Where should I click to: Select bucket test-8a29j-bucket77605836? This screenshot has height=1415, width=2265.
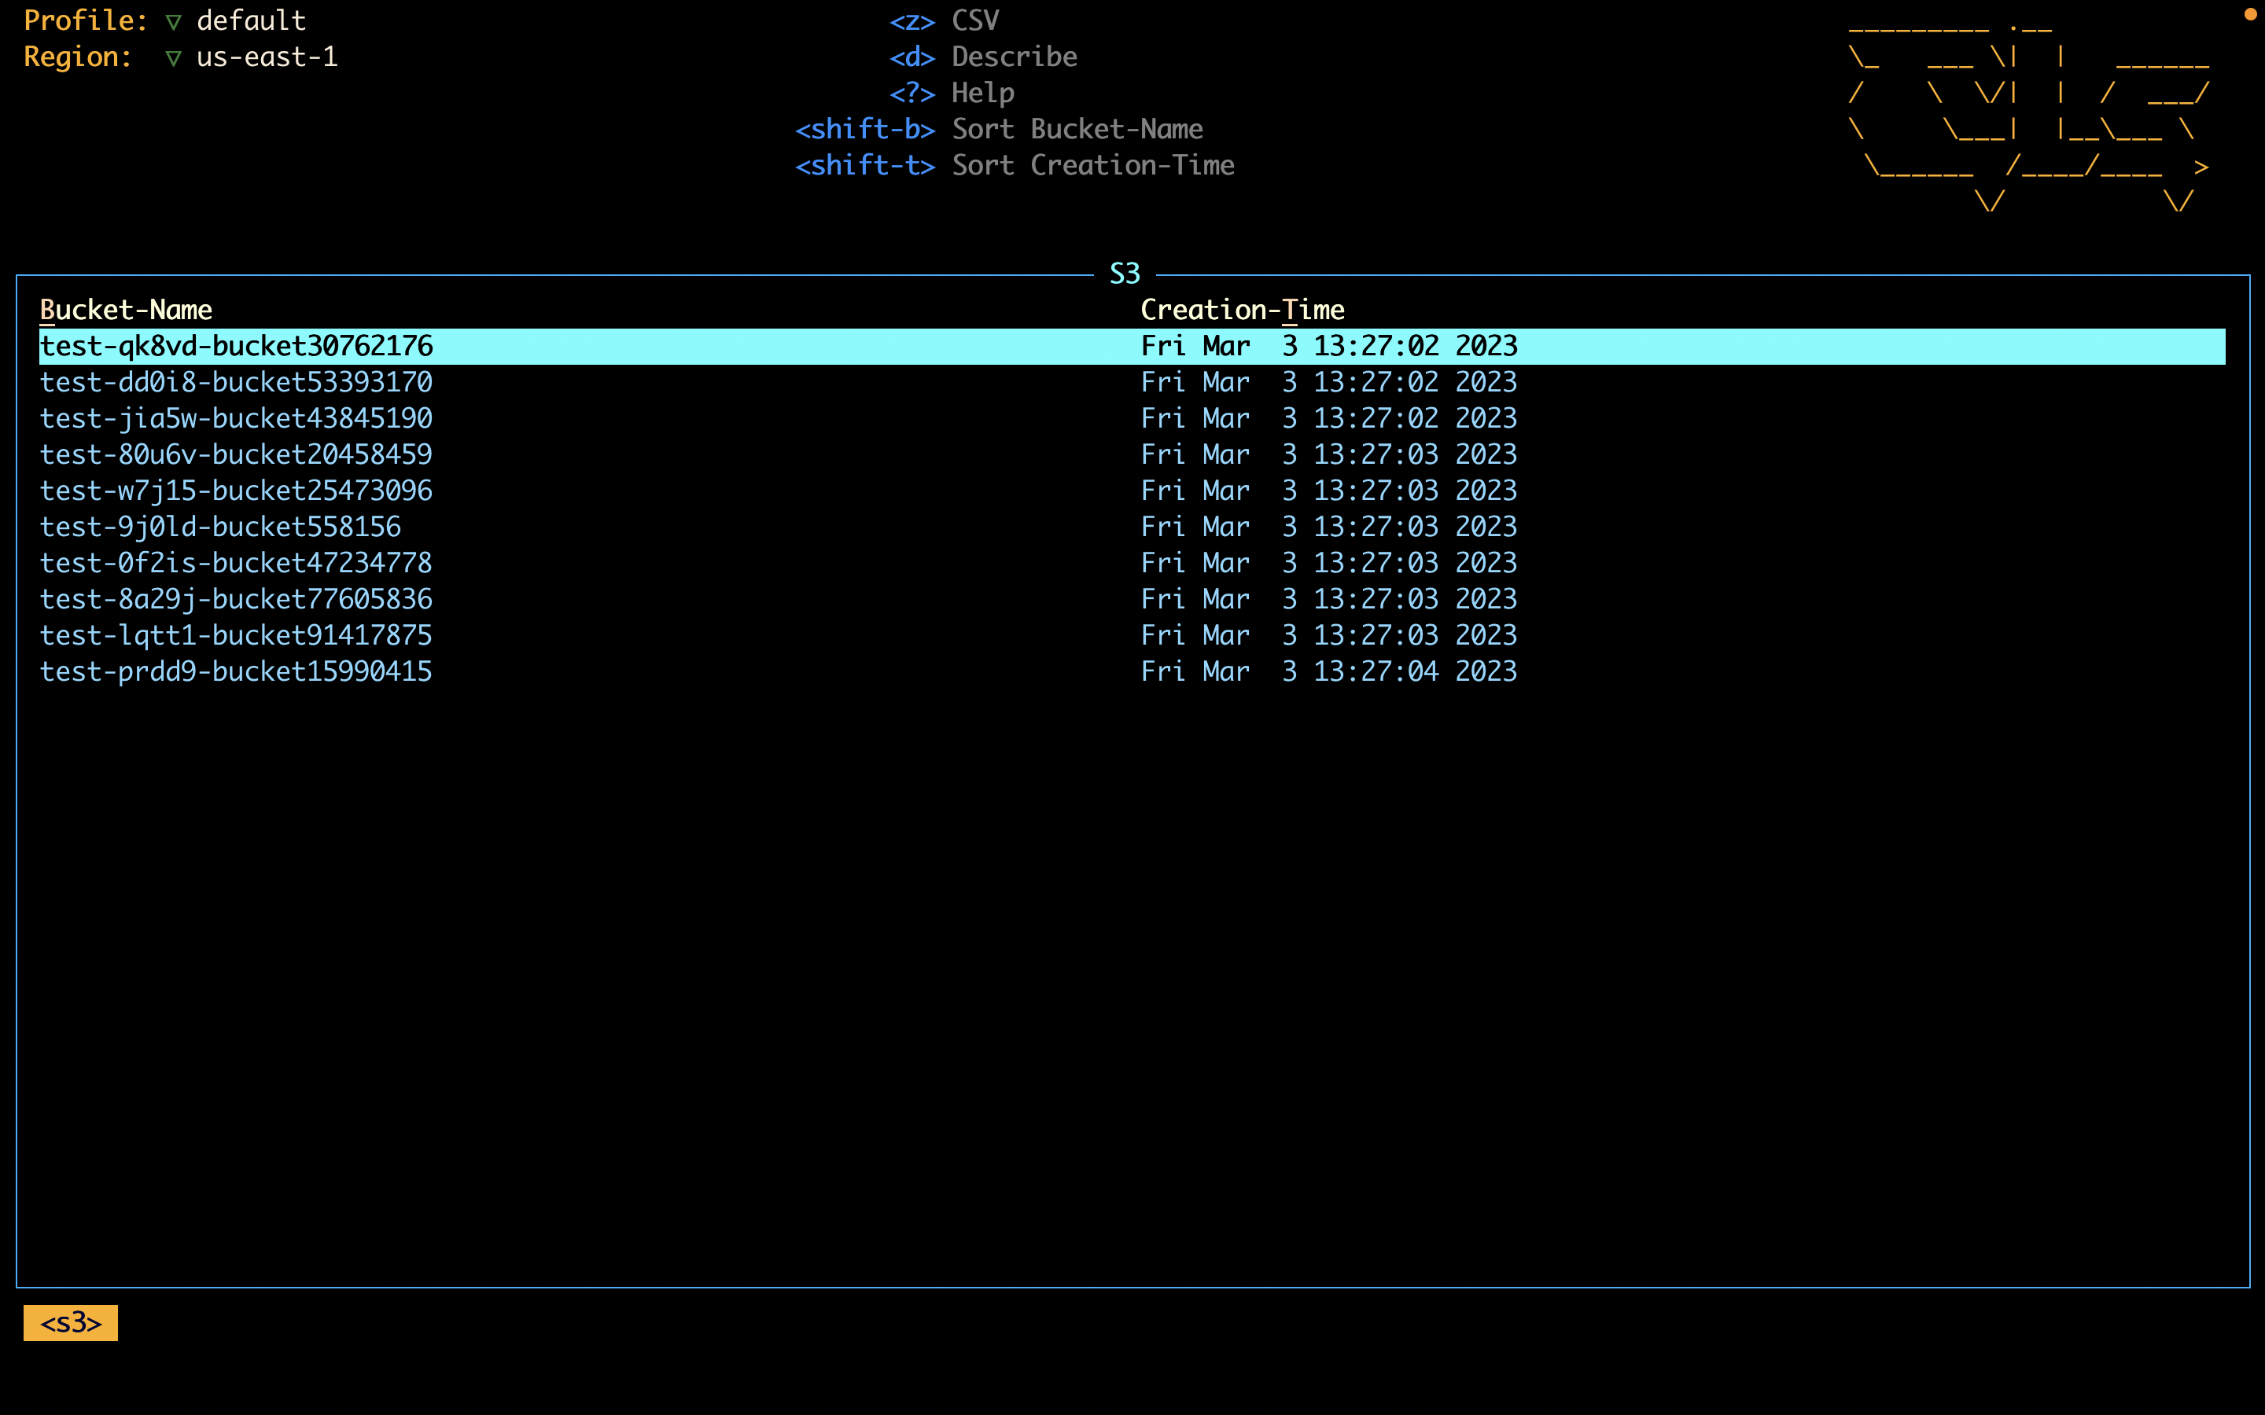click(236, 599)
